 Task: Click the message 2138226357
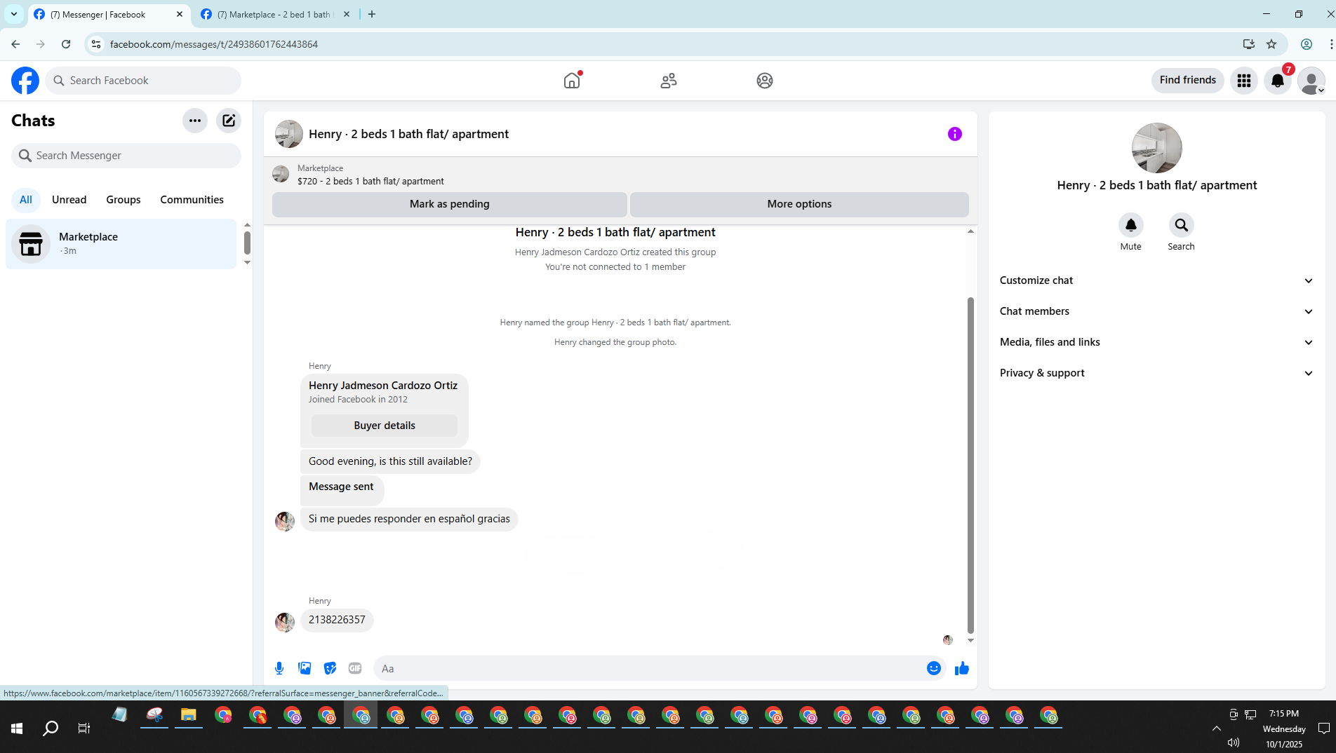tap(337, 620)
